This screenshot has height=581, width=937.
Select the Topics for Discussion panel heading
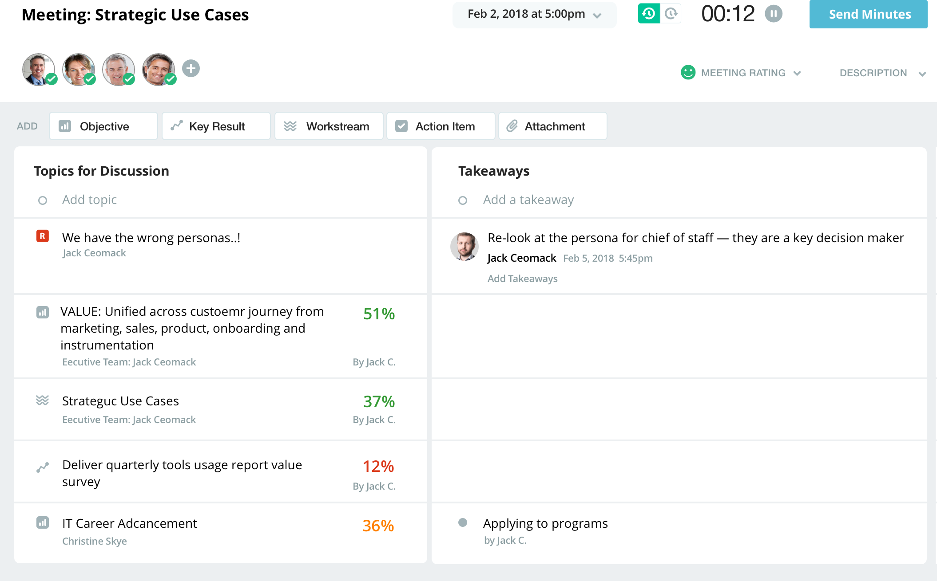tap(101, 171)
